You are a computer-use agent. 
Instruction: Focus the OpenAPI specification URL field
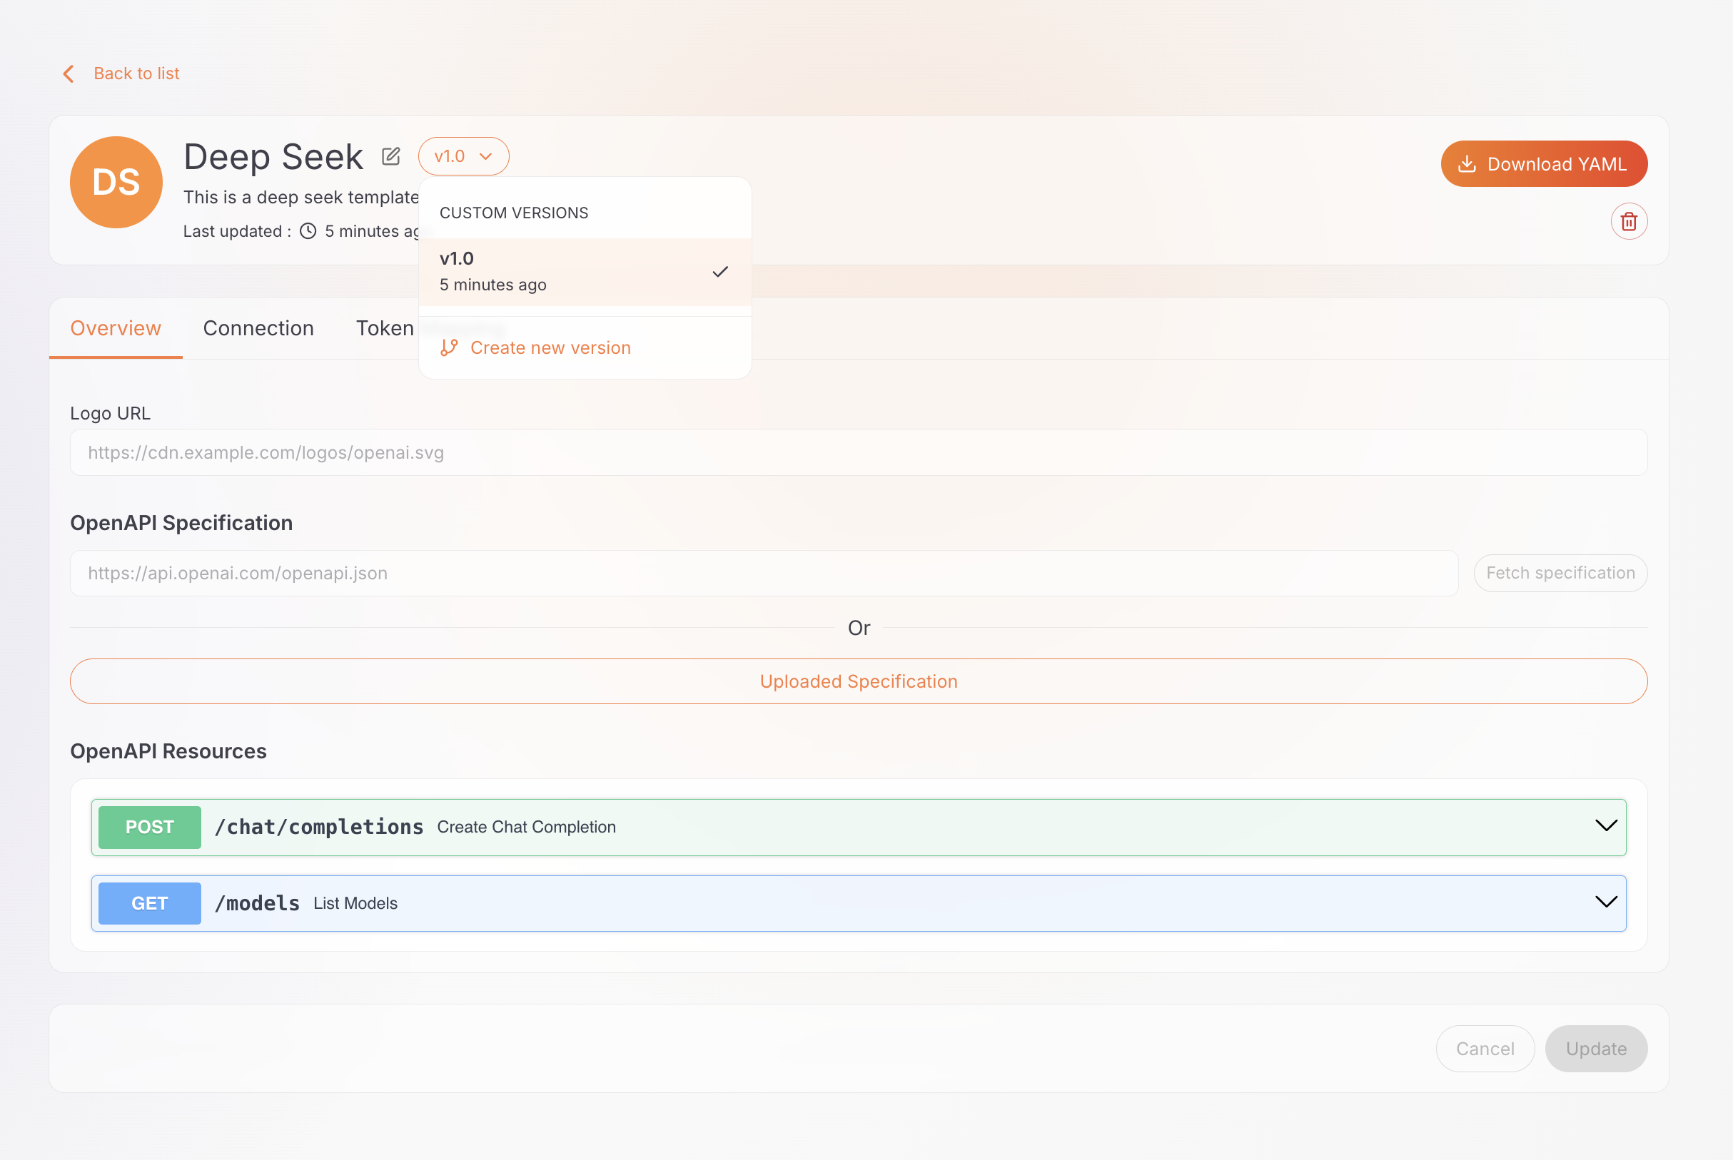pyautogui.click(x=764, y=573)
